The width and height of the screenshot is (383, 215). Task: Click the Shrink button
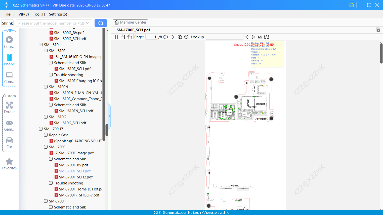coord(7,23)
